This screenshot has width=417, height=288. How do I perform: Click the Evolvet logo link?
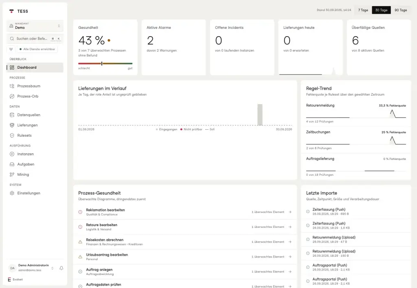point(15,279)
